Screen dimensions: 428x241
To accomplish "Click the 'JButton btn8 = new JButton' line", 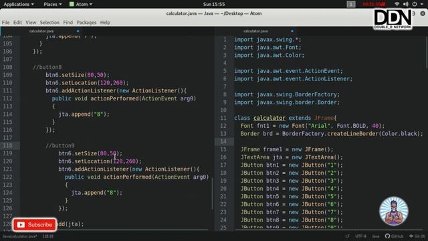I will [x=292, y=220].
